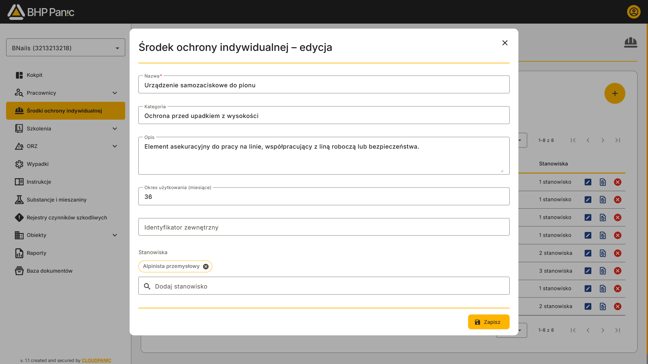This screenshot has height=364, width=648.
Task: Open Baza dokumentów in sidebar
Action: tap(65, 271)
